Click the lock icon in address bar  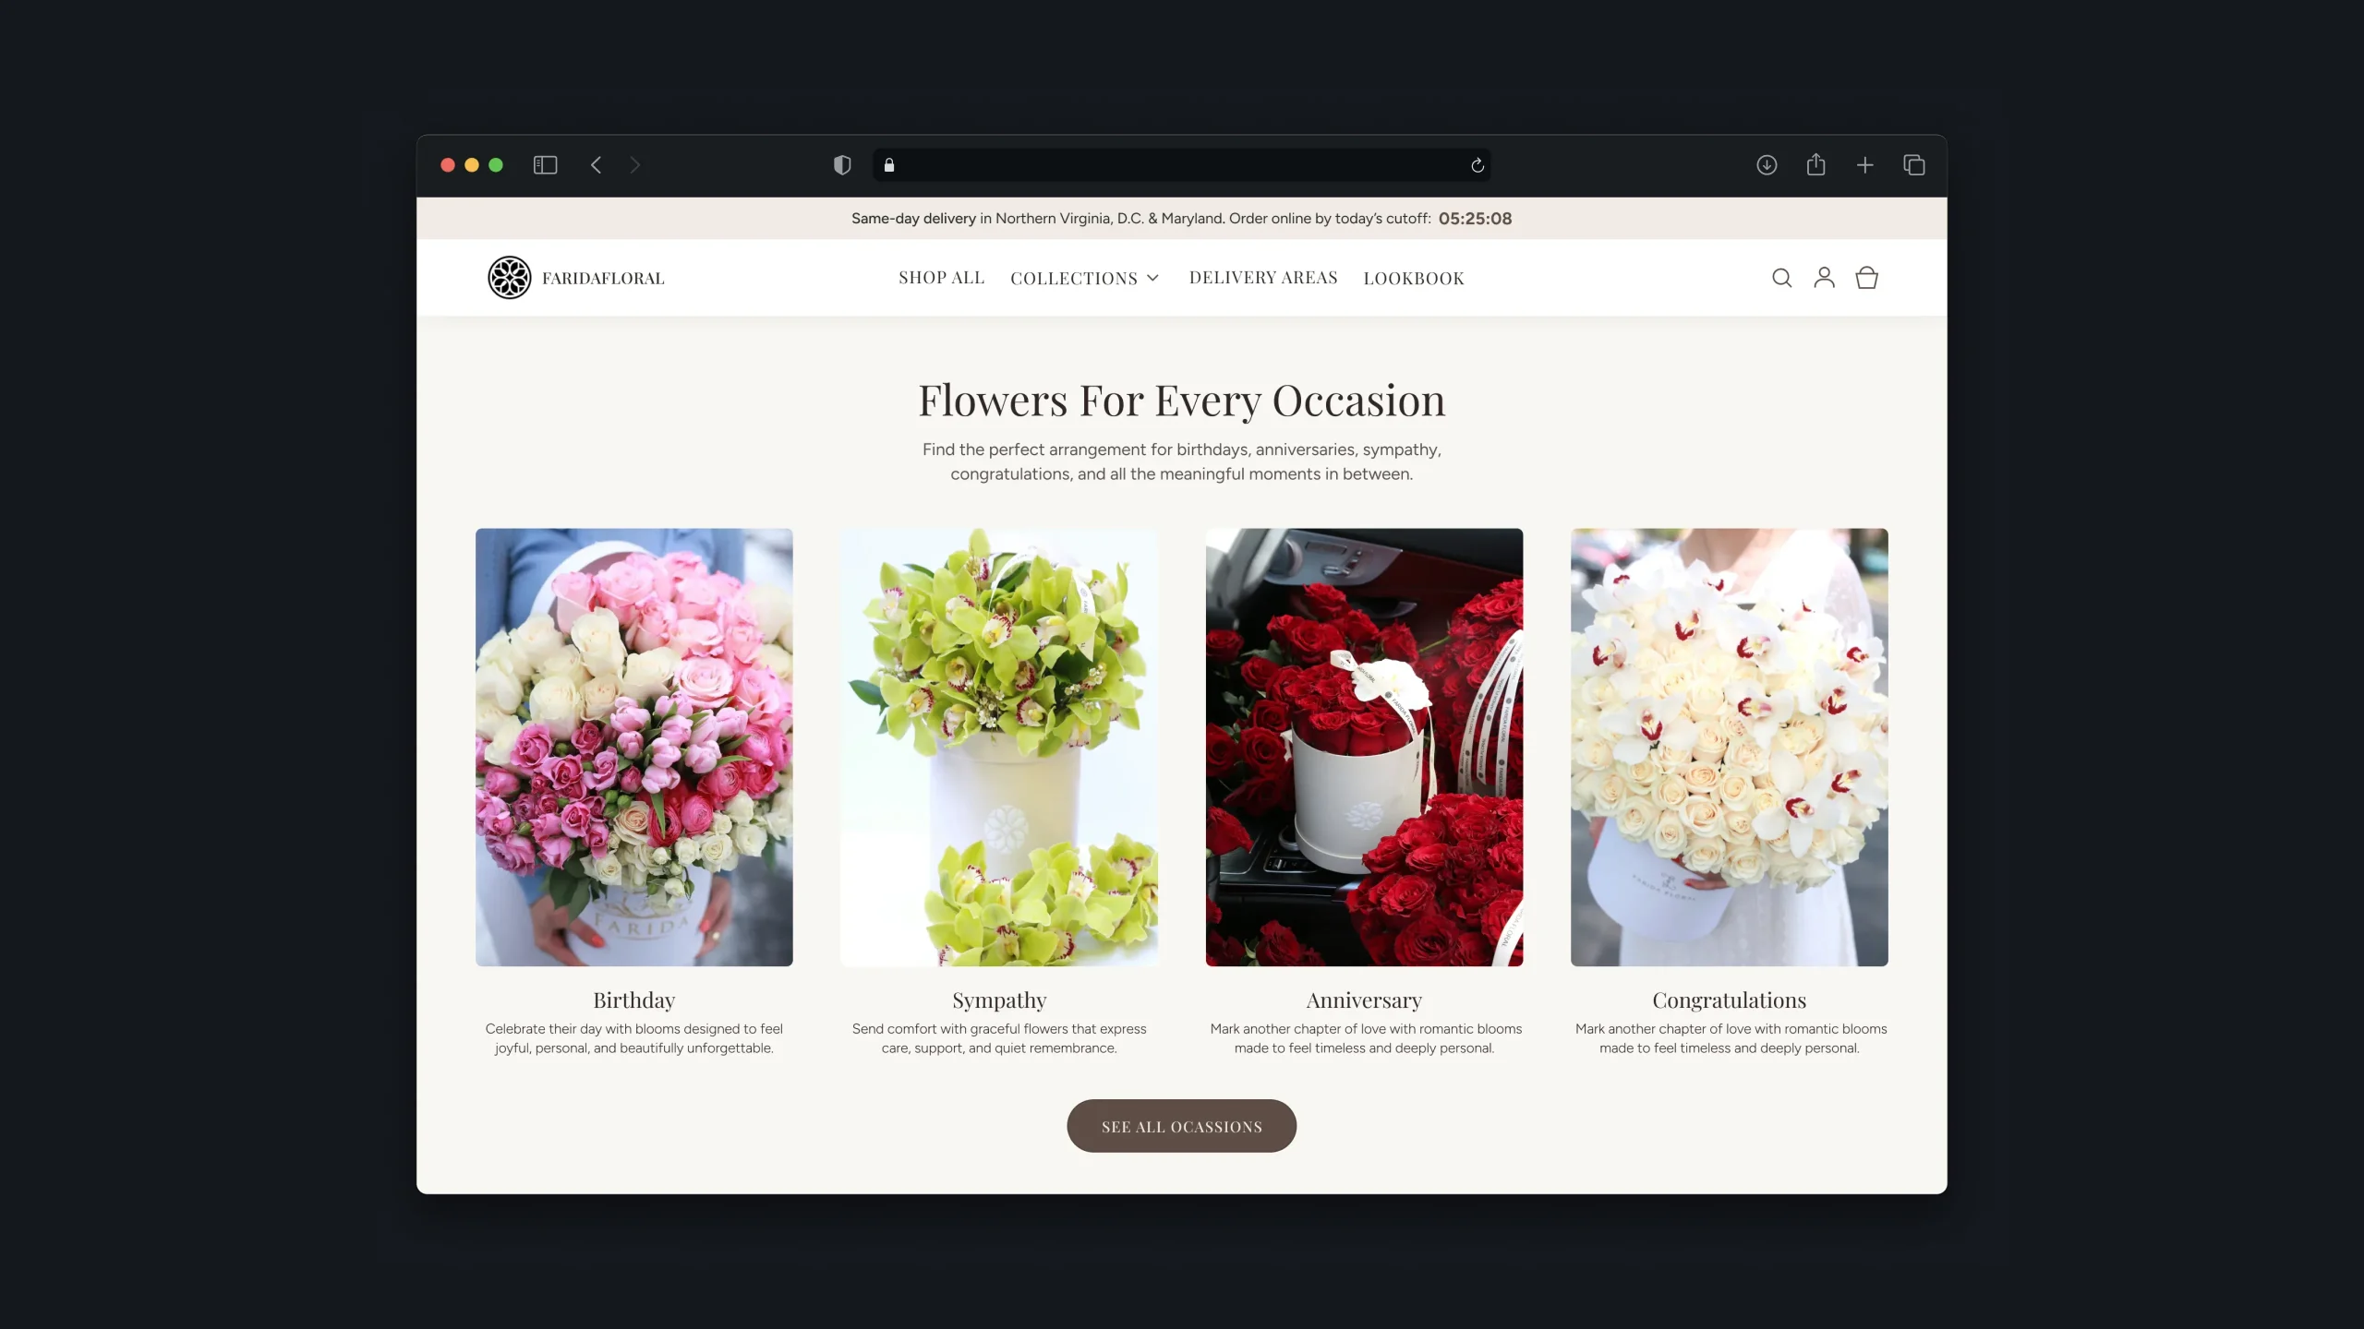click(889, 165)
